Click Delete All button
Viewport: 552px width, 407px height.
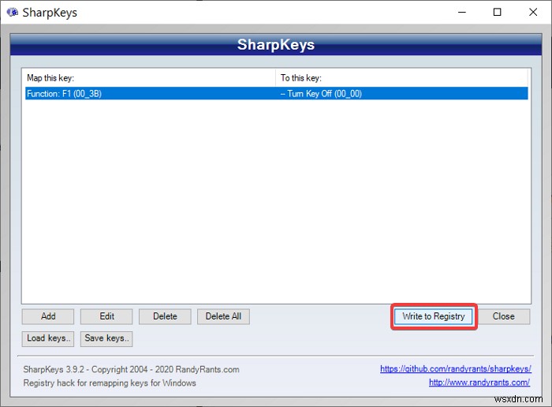(223, 316)
